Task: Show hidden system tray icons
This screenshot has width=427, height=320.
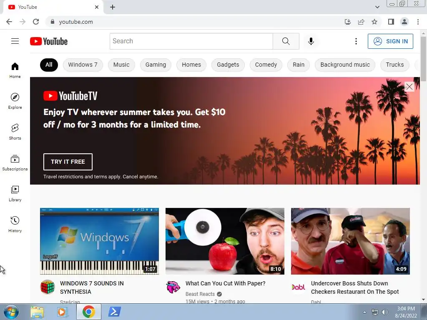Action: (364, 312)
